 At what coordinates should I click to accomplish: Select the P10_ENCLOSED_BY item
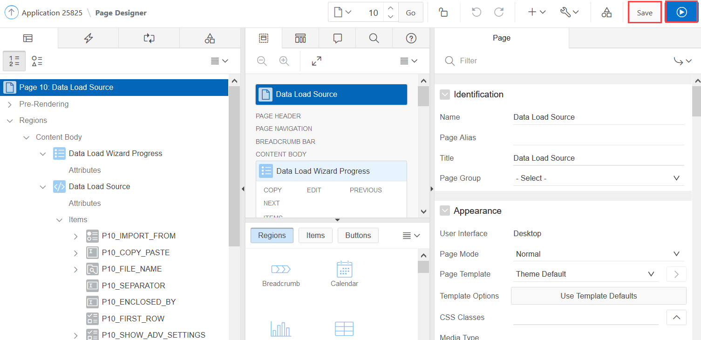click(139, 302)
